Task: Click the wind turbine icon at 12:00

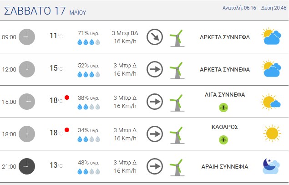Action: coord(177,71)
